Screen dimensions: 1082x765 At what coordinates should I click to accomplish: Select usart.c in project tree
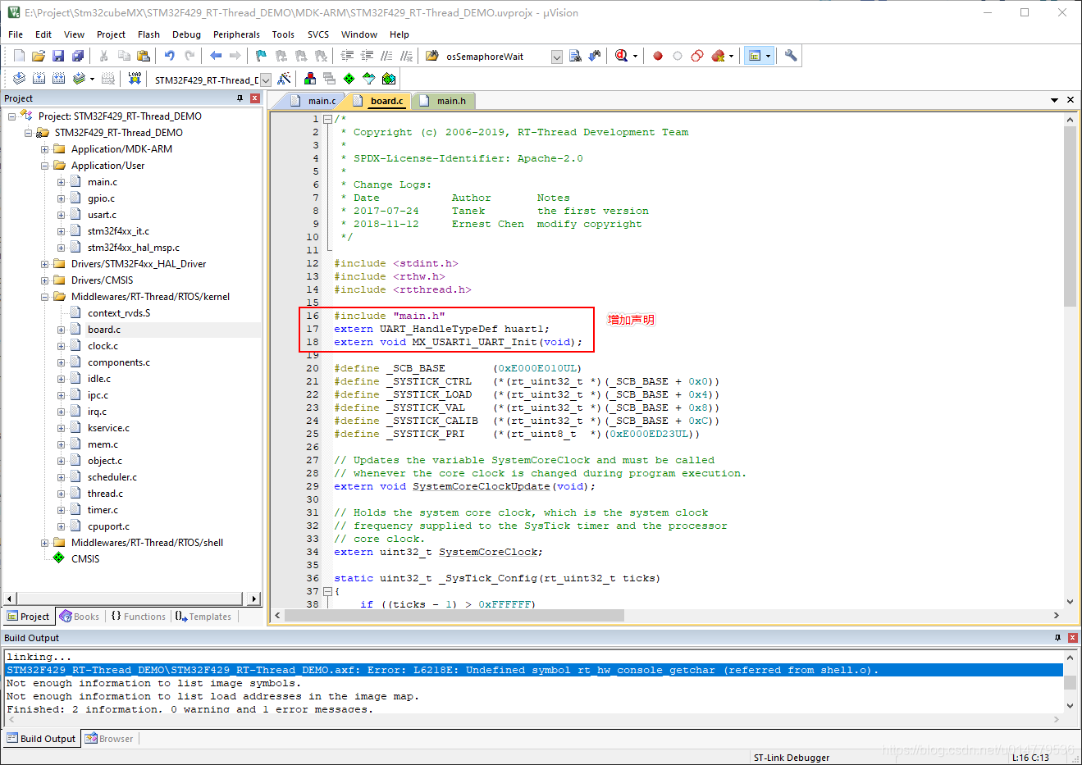pos(102,215)
